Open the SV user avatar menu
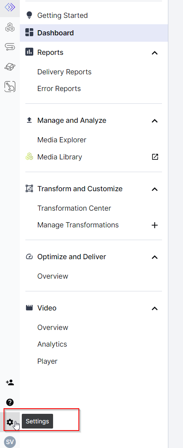The width and height of the screenshot is (183, 448). pyautogui.click(x=10, y=442)
